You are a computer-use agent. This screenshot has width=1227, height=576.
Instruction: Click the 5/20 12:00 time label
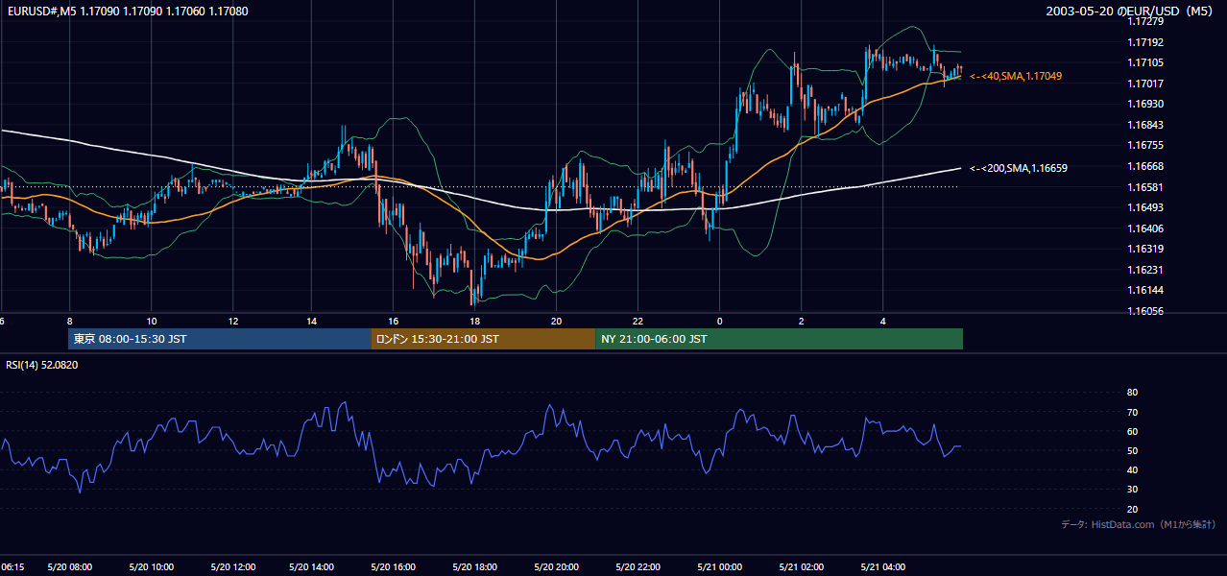[232, 567]
